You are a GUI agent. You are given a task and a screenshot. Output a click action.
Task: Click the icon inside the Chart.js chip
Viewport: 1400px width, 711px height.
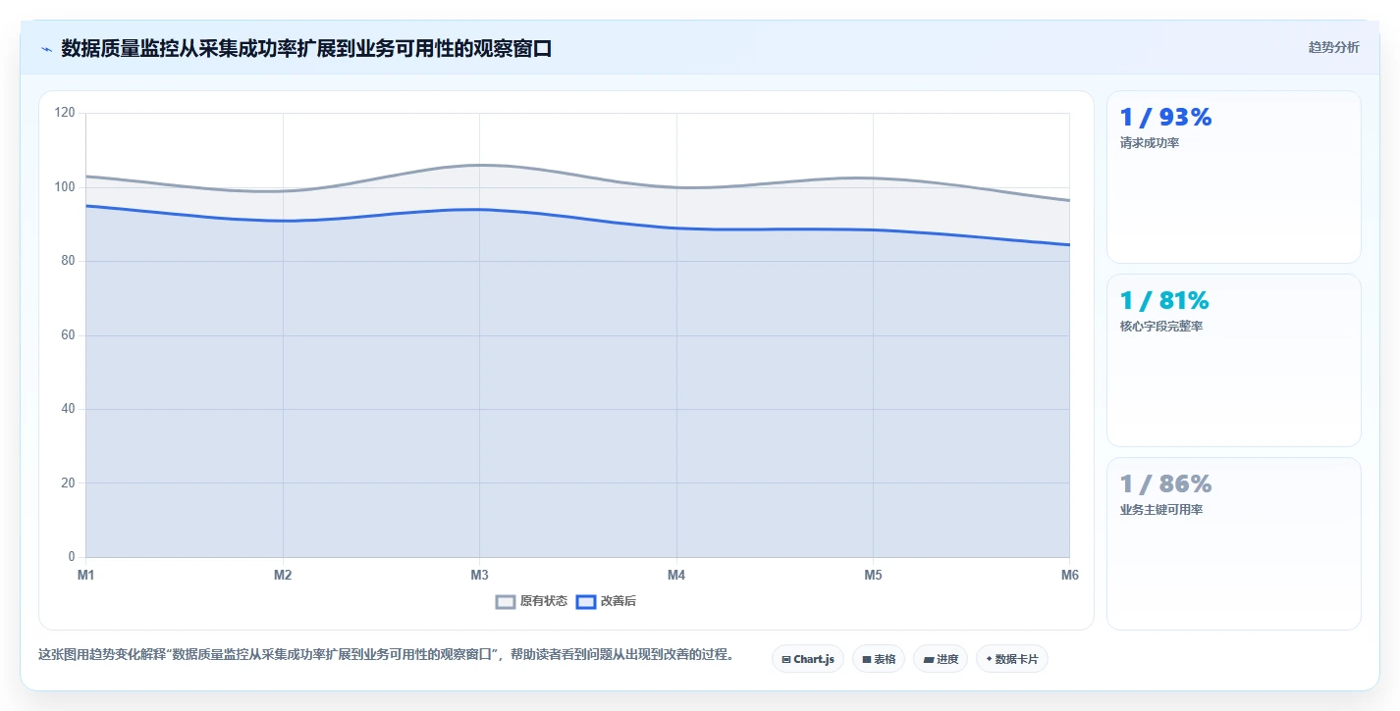coord(786,660)
